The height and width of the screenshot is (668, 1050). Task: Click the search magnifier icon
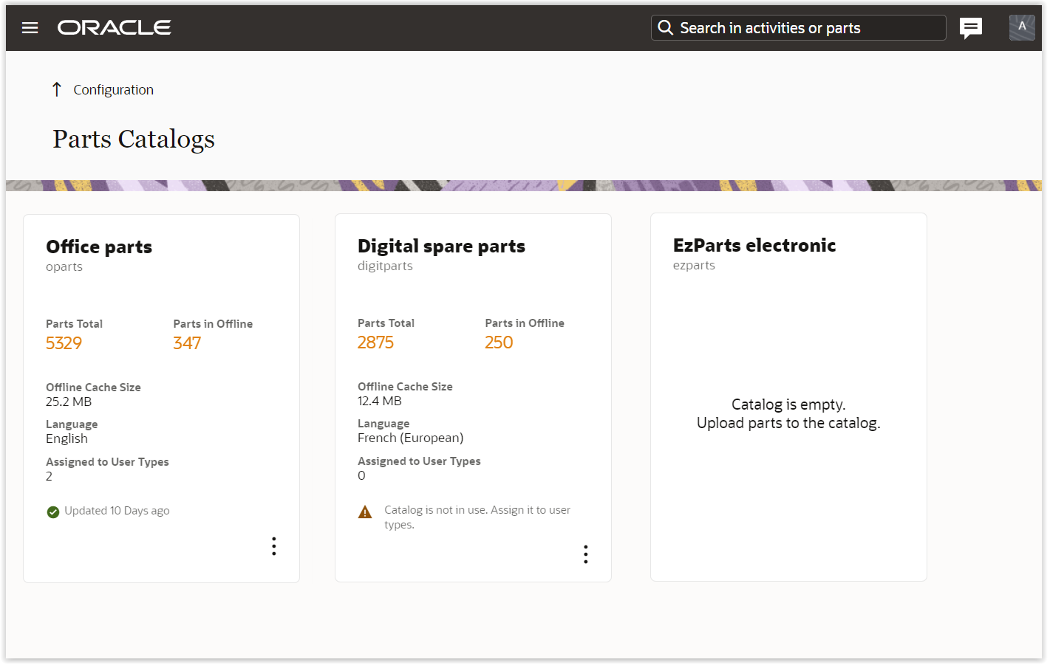(665, 28)
